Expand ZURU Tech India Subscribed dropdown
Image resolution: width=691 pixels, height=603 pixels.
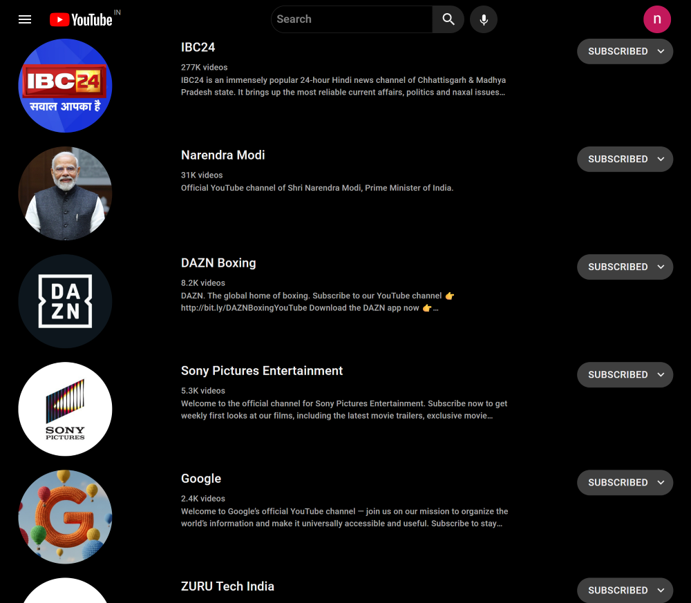click(625, 591)
